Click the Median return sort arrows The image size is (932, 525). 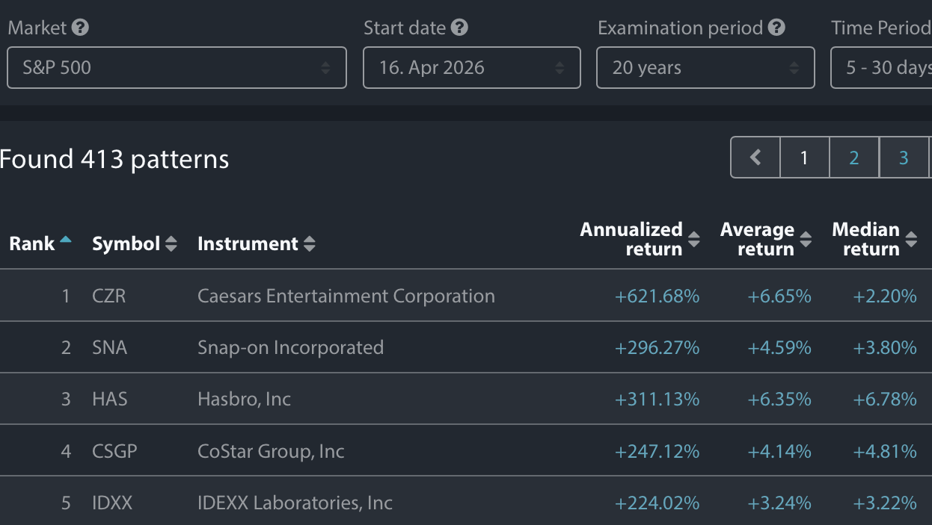pyautogui.click(x=911, y=239)
